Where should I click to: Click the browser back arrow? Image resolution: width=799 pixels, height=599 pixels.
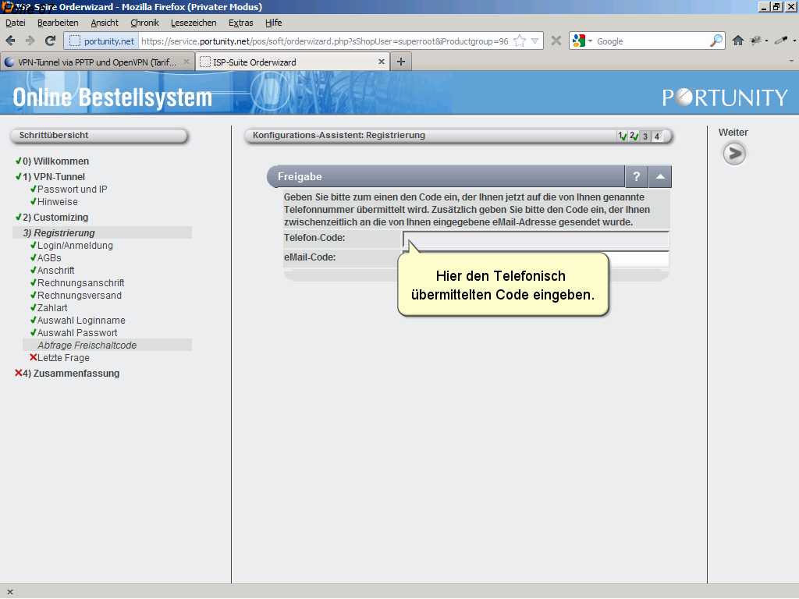11,41
